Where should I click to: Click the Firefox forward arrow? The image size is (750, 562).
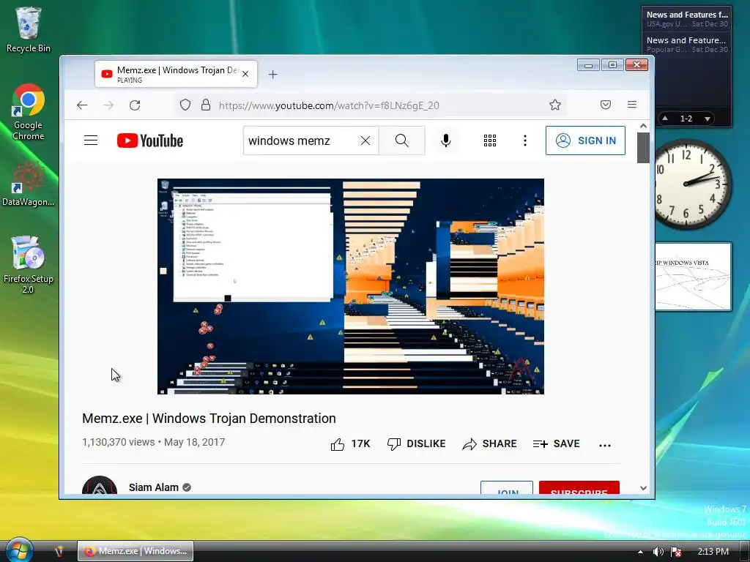coord(108,105)
